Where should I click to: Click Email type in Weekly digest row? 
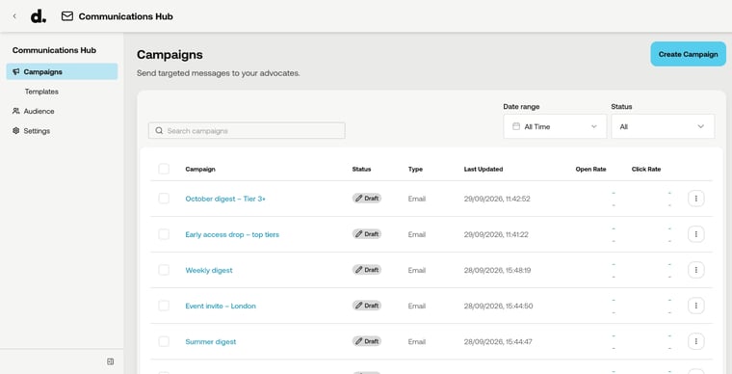[x=416, y=270]
